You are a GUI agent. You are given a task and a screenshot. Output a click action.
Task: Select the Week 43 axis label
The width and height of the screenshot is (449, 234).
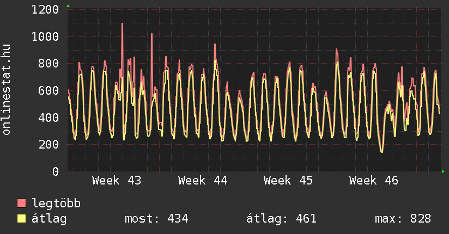(117, 180)
